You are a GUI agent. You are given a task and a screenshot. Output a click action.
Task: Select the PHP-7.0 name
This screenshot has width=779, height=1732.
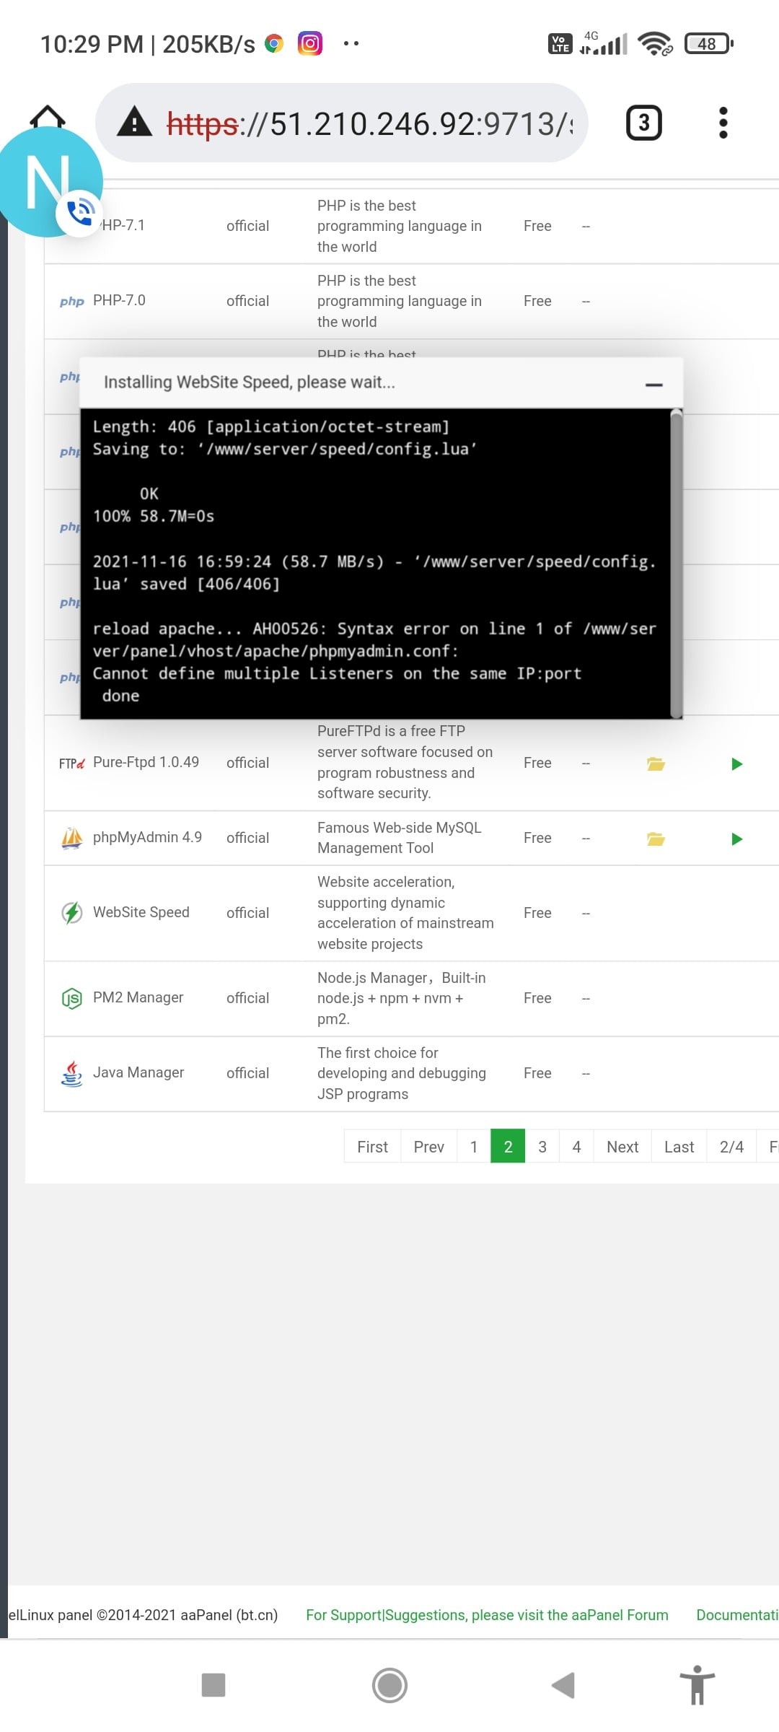click(119, 300)
